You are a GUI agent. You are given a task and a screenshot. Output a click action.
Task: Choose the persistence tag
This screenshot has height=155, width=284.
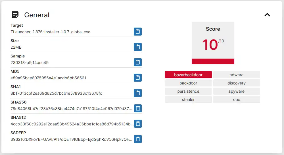click(x=188, y=91)
